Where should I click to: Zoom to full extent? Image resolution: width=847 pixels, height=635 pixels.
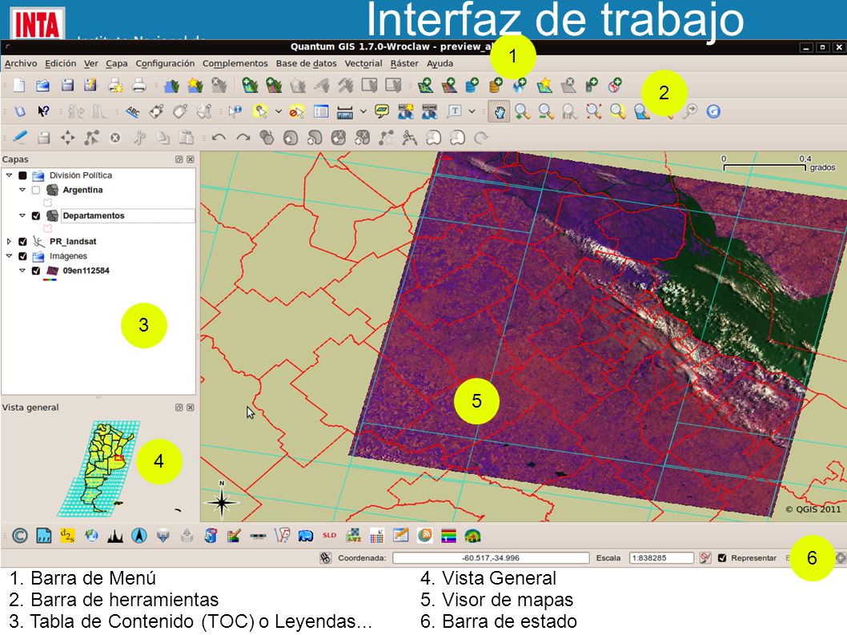pos(594,111)
